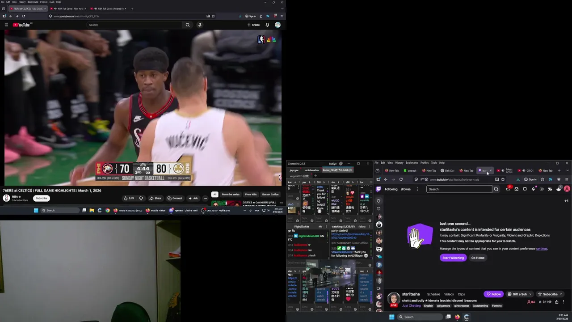This screenshot has width=572, height=322.
Task: Click Go Home on Twitch warning
Action: [478, 258]
